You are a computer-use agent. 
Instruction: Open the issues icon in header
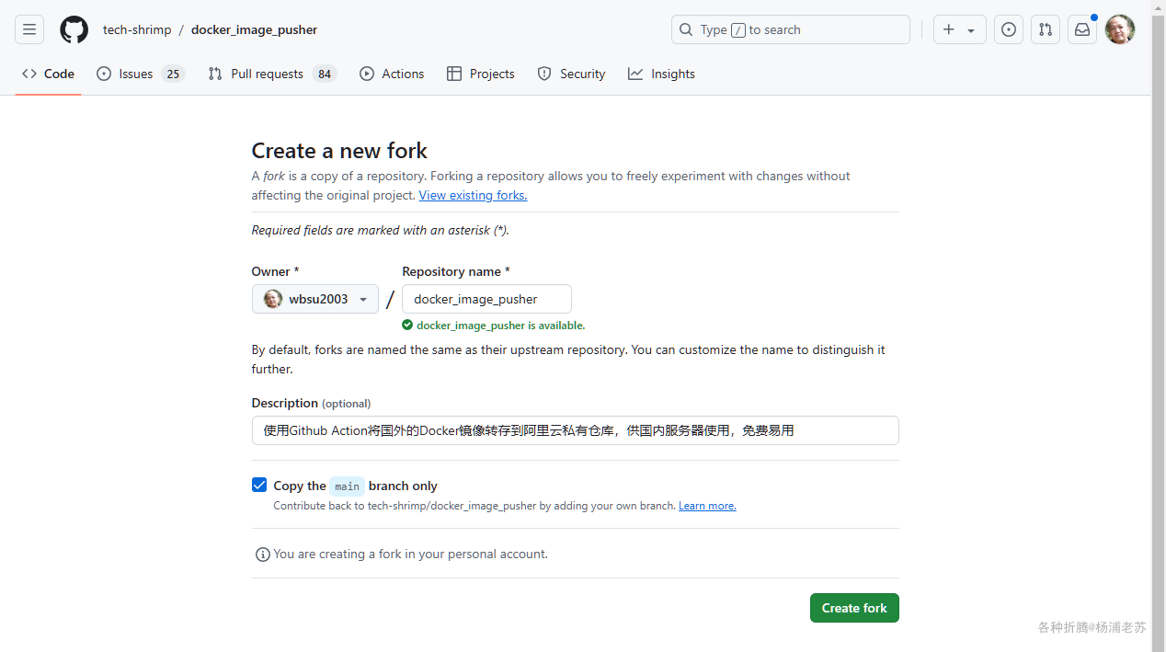tap(1009, 29)
